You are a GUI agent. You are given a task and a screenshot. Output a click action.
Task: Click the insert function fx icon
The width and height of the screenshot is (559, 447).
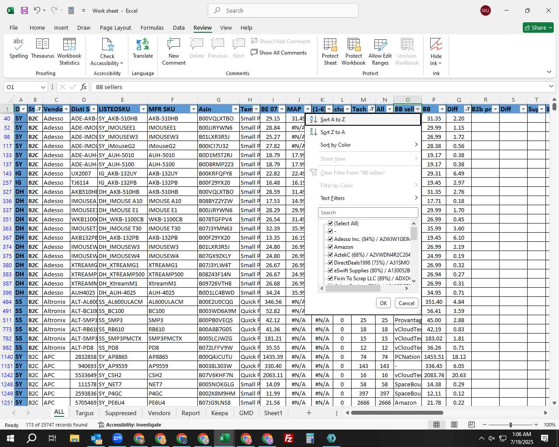(x=84, y=87)
